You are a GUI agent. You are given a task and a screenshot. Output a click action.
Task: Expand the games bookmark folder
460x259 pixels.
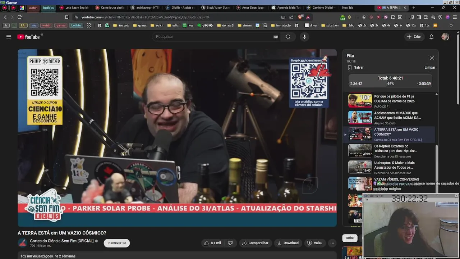point(140,26)
